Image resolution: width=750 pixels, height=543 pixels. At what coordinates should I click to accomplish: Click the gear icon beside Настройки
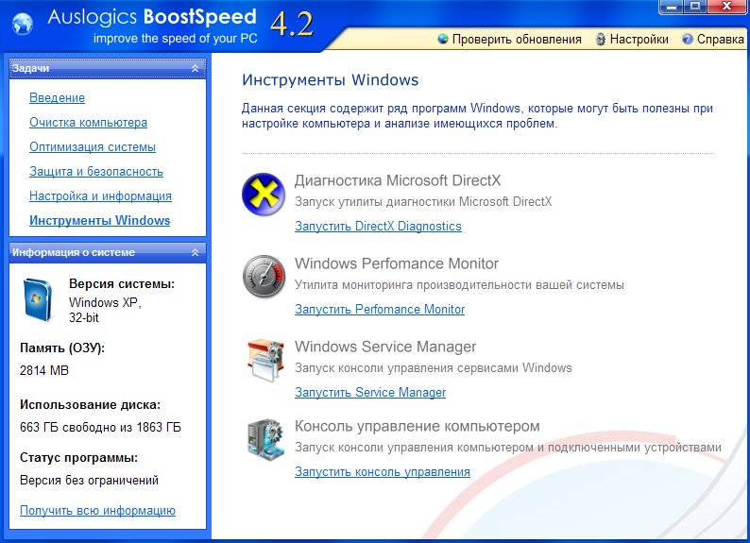601,39
